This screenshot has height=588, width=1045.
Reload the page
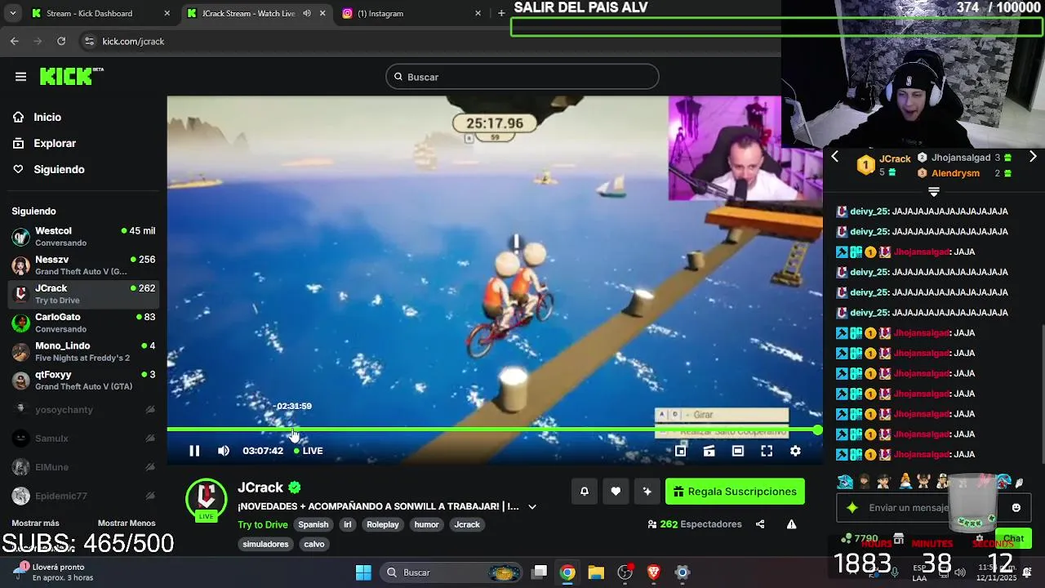point(61,41)
